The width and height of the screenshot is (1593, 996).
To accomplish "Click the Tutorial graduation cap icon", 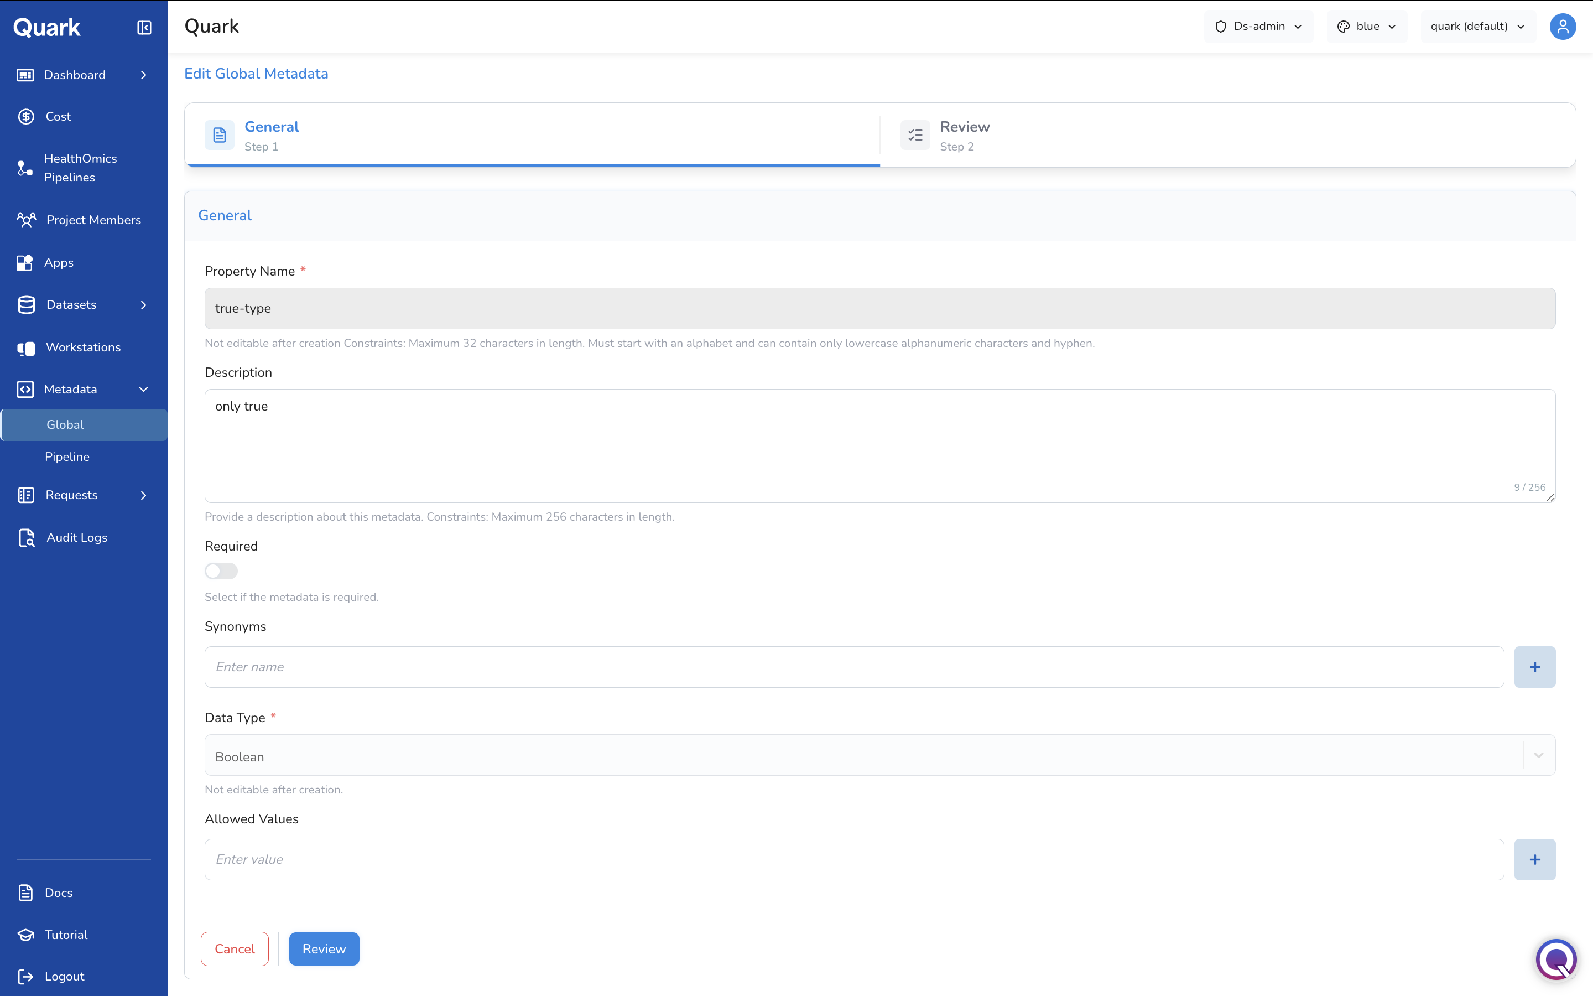I will pyautogui.click(x=25, y=935).
